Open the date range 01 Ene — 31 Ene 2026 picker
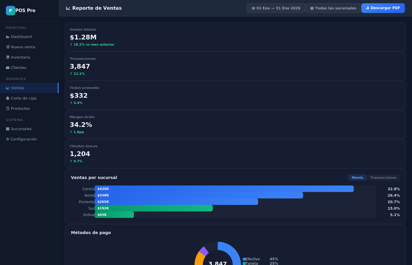 point(276,8)
